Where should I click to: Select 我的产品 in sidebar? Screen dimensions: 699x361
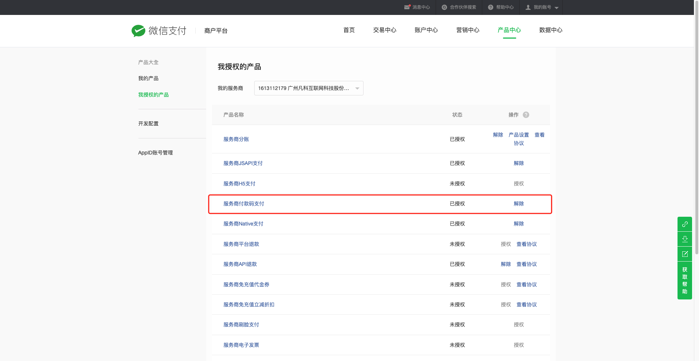[148, 78]
